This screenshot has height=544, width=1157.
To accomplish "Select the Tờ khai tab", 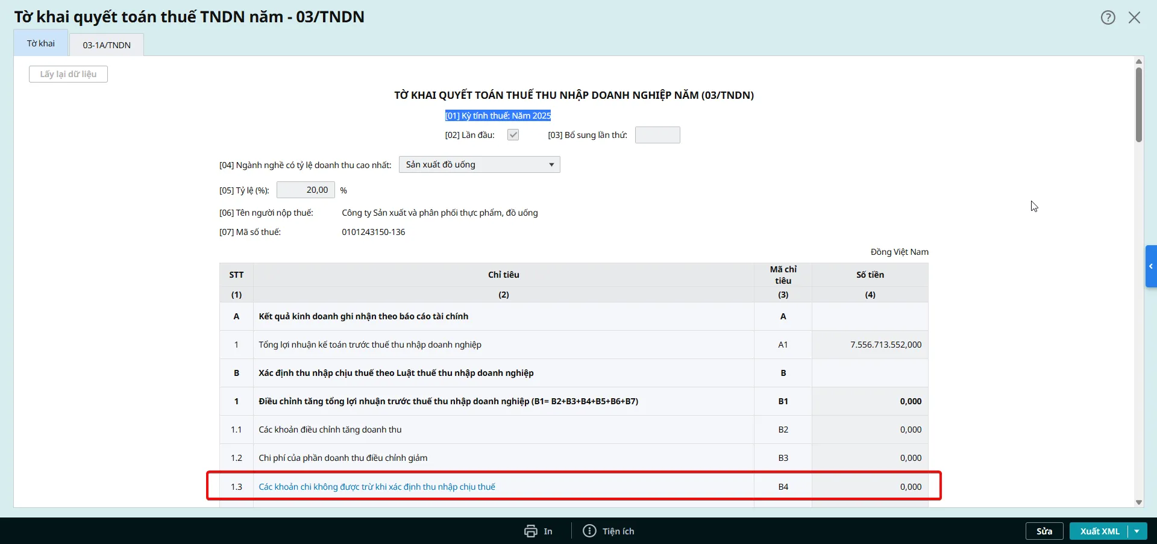I will click(x=41, y=43).
